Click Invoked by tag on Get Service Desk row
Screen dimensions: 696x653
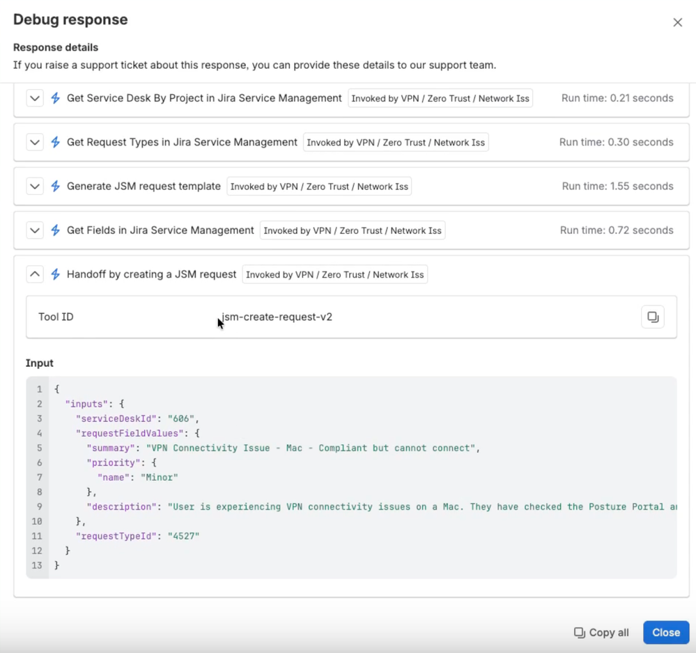coord(440,98)
